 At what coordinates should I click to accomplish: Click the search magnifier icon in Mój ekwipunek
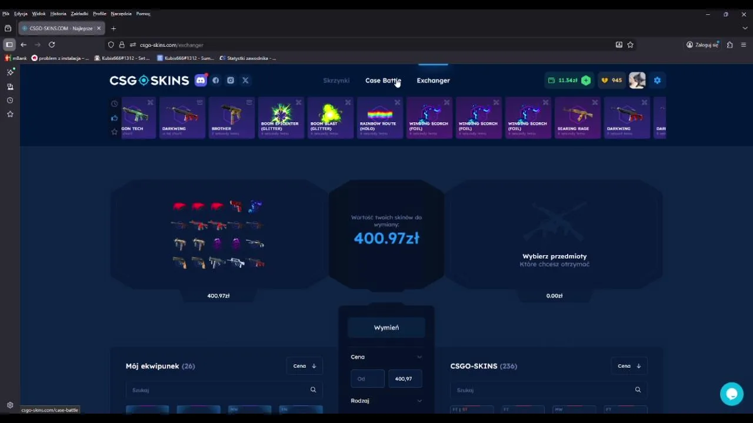coord(313,390)
